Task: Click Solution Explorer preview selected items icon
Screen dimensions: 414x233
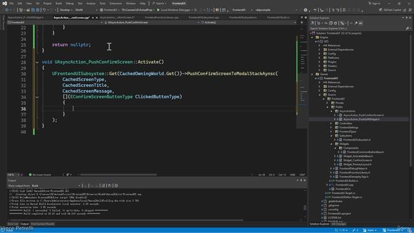Action: (x=360, y=23)
